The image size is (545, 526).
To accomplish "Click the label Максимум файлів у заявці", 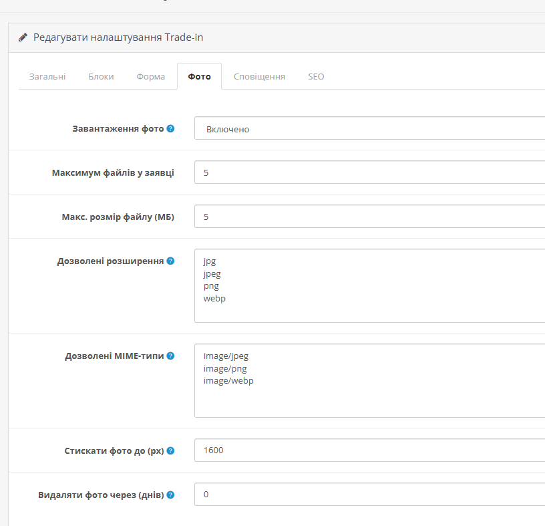I will (x=113, y=173).
